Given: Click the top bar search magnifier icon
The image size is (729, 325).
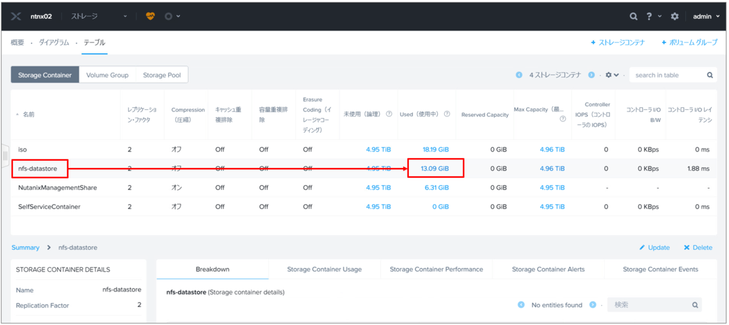Looking at the screenshot, I should pyautogui.click(x=634, y=16).
